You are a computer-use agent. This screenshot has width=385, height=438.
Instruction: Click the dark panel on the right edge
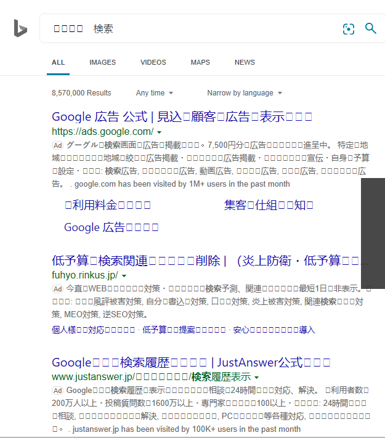click(373, 233)
